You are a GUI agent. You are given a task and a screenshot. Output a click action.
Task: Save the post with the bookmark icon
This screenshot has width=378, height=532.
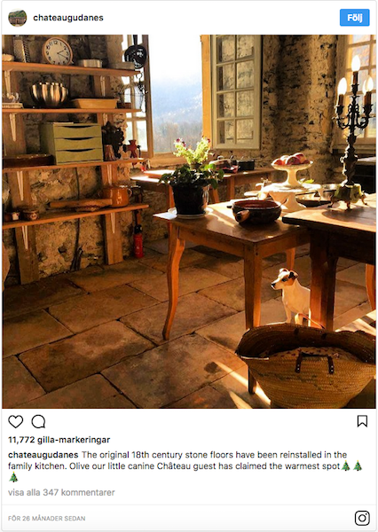click(362, 421)
